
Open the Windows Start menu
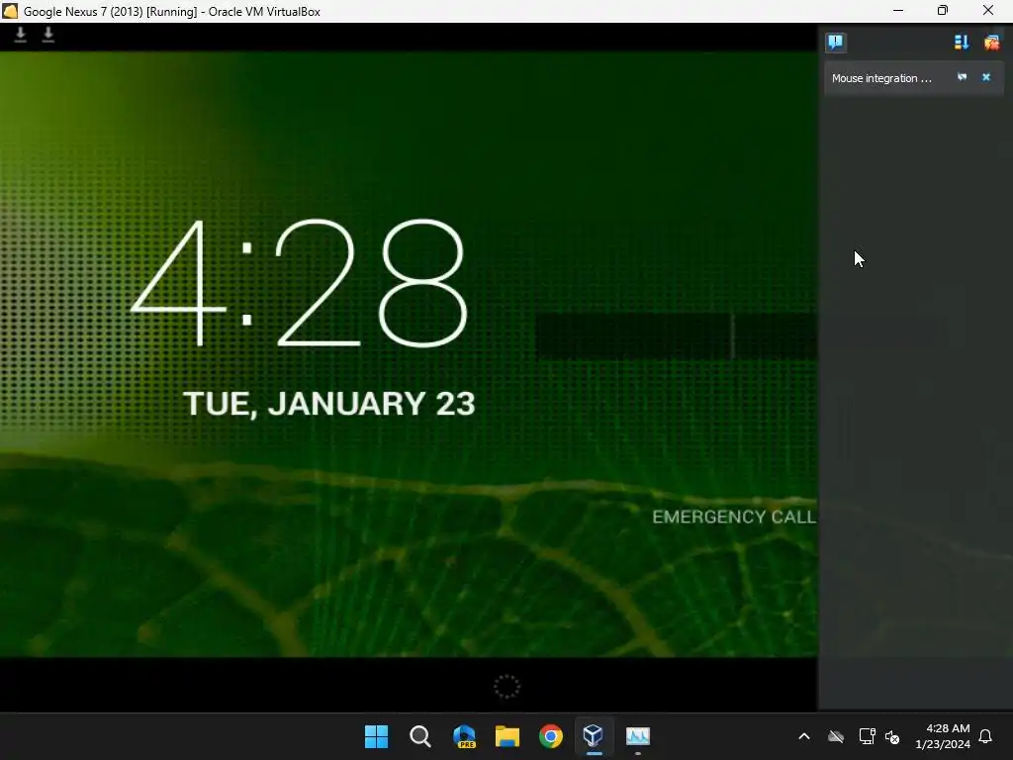376,736
